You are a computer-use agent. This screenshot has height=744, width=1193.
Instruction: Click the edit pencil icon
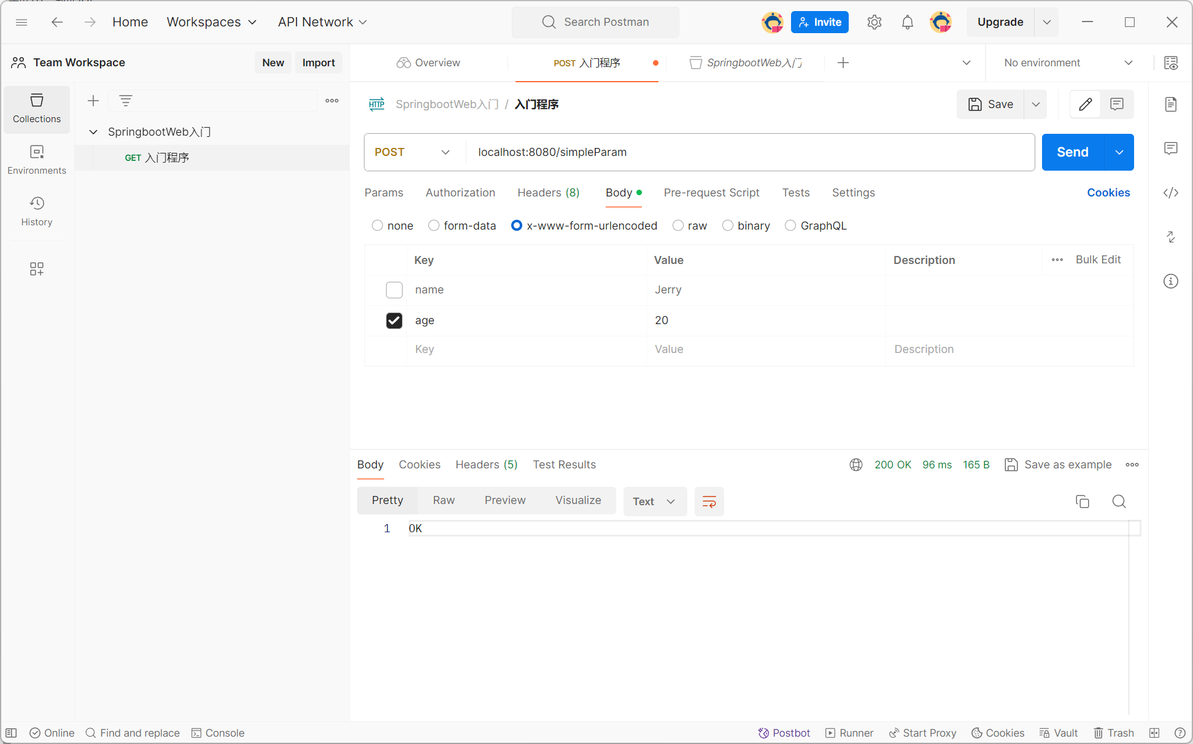pos(1086,104)
